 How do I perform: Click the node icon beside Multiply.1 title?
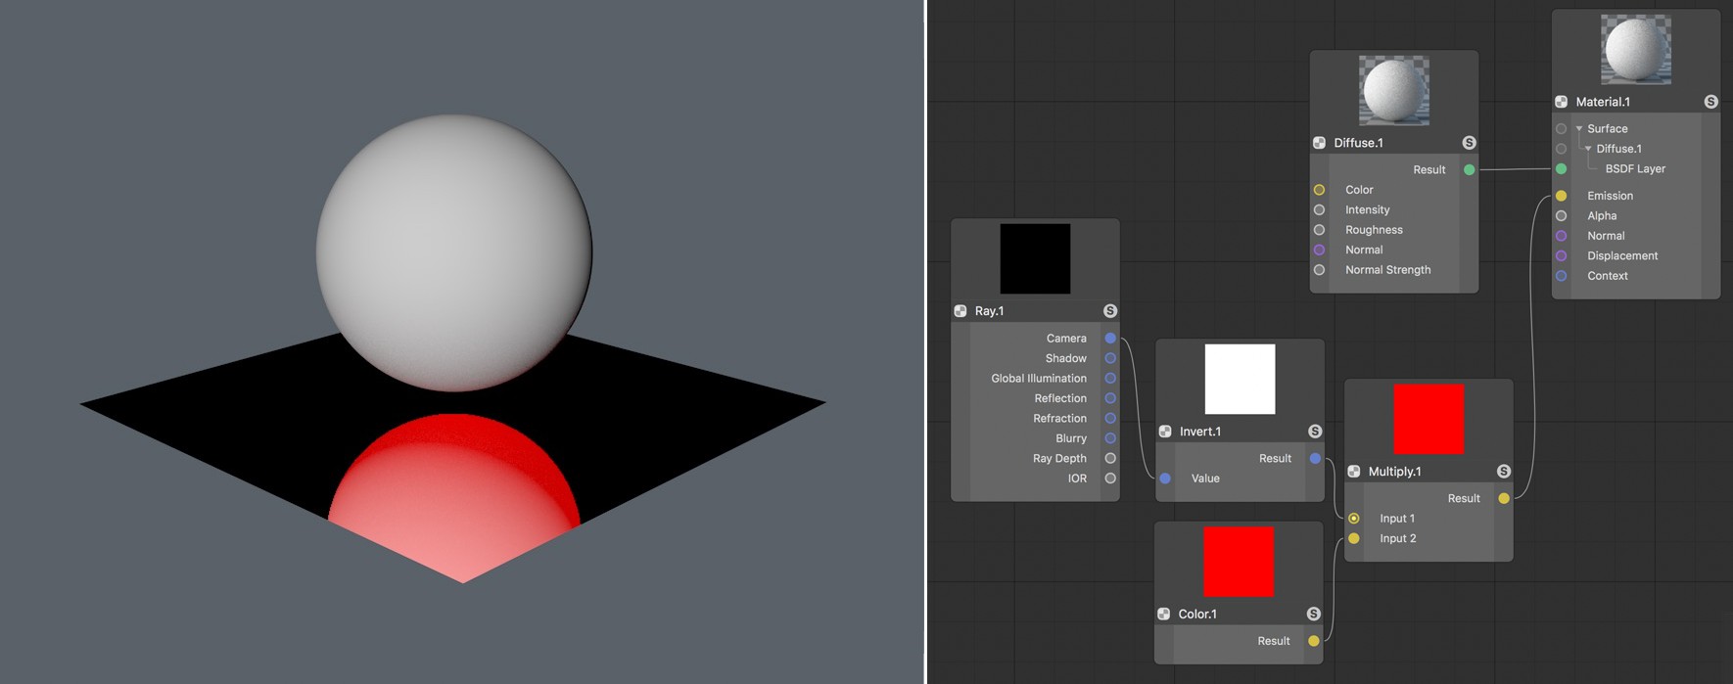(1354, 472)
